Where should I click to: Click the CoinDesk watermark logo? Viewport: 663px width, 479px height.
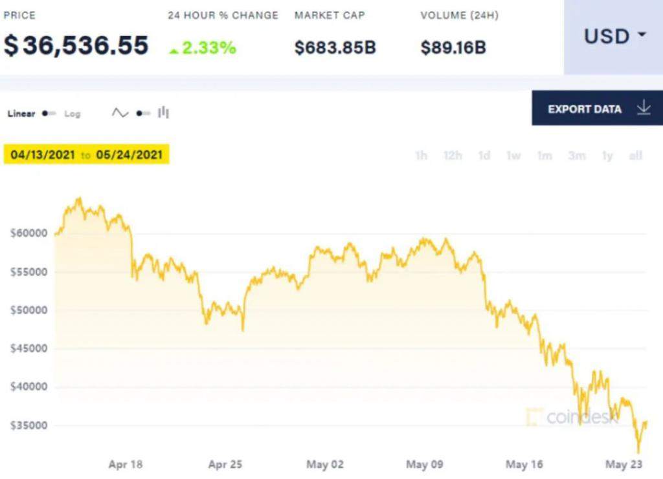click(572, 417)
